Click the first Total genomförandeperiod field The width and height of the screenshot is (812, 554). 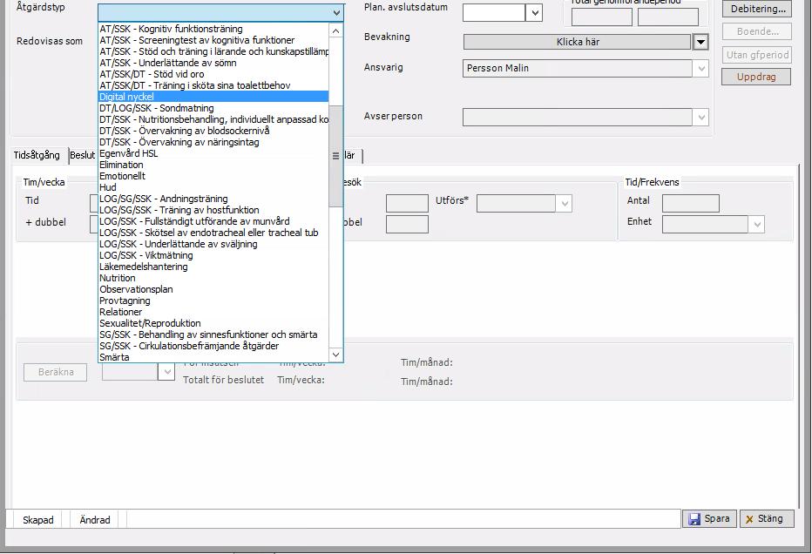tap(601, 17)
